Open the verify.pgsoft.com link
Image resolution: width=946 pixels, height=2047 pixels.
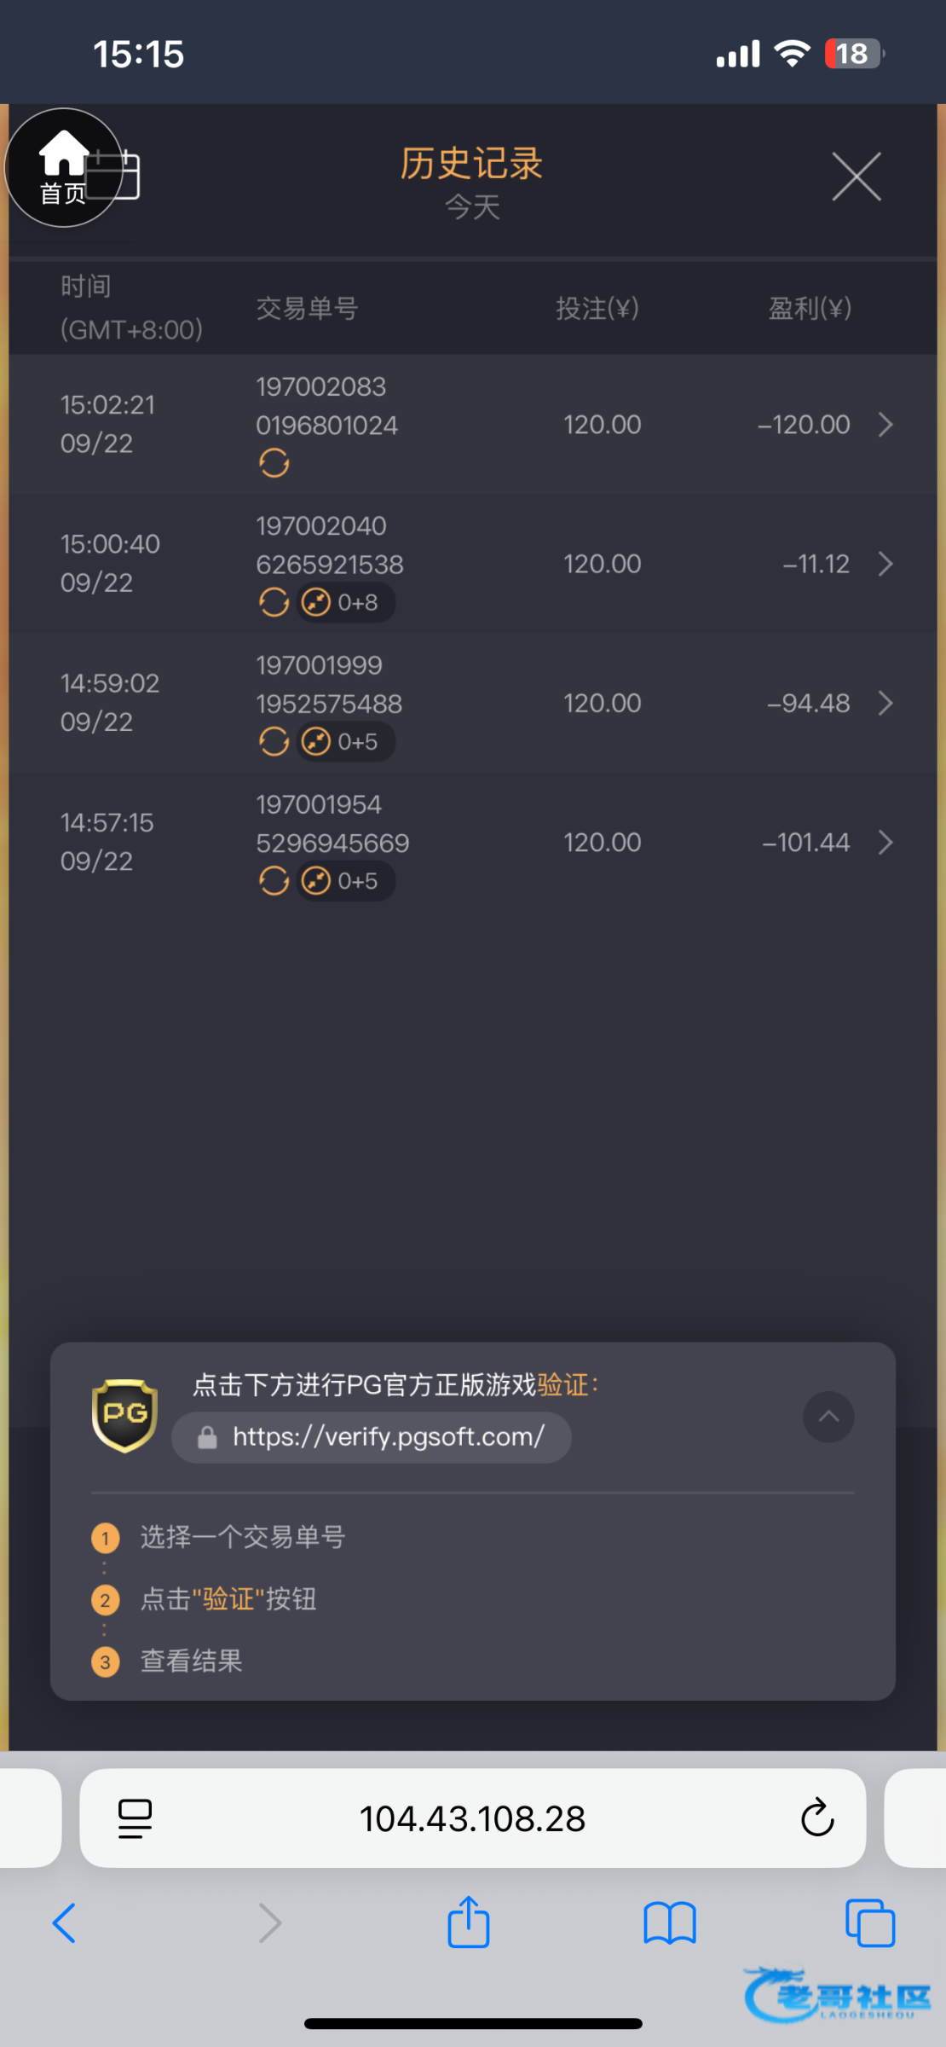point(372,1437)
